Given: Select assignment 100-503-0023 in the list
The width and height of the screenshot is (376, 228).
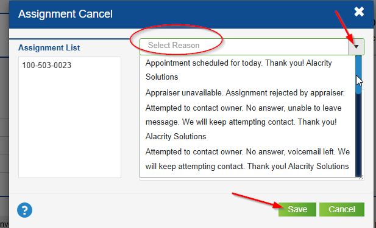Looking at the screenshot, I should [x=47, y=65].
